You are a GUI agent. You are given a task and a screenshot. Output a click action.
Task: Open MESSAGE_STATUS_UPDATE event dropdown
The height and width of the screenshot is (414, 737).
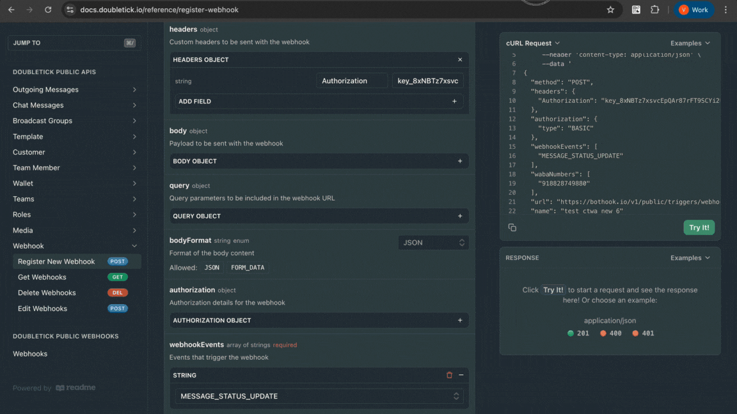click(x=319, y=396)
